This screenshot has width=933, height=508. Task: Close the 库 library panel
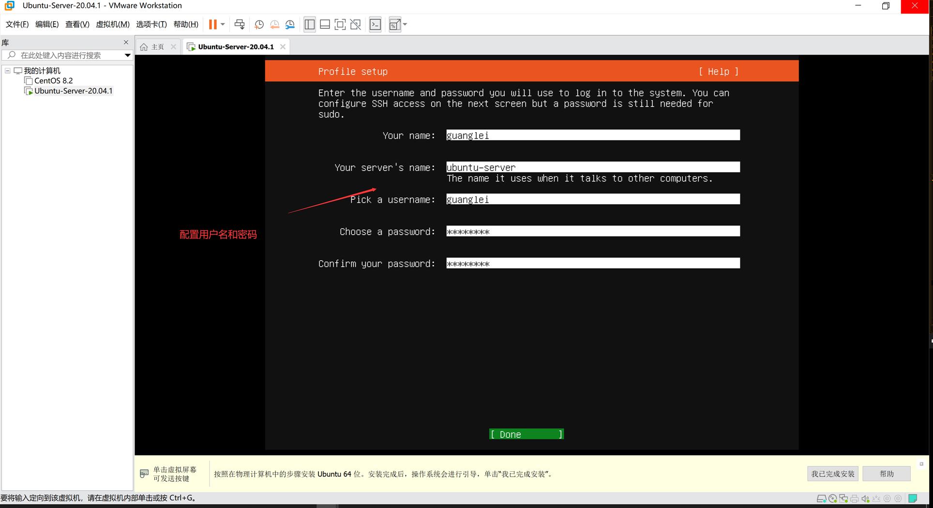click(126, 42)
